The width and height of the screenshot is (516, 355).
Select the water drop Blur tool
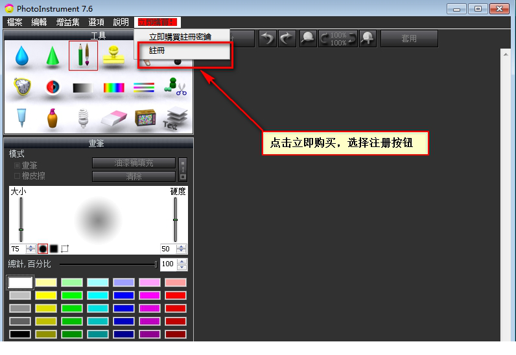point(22,56)
